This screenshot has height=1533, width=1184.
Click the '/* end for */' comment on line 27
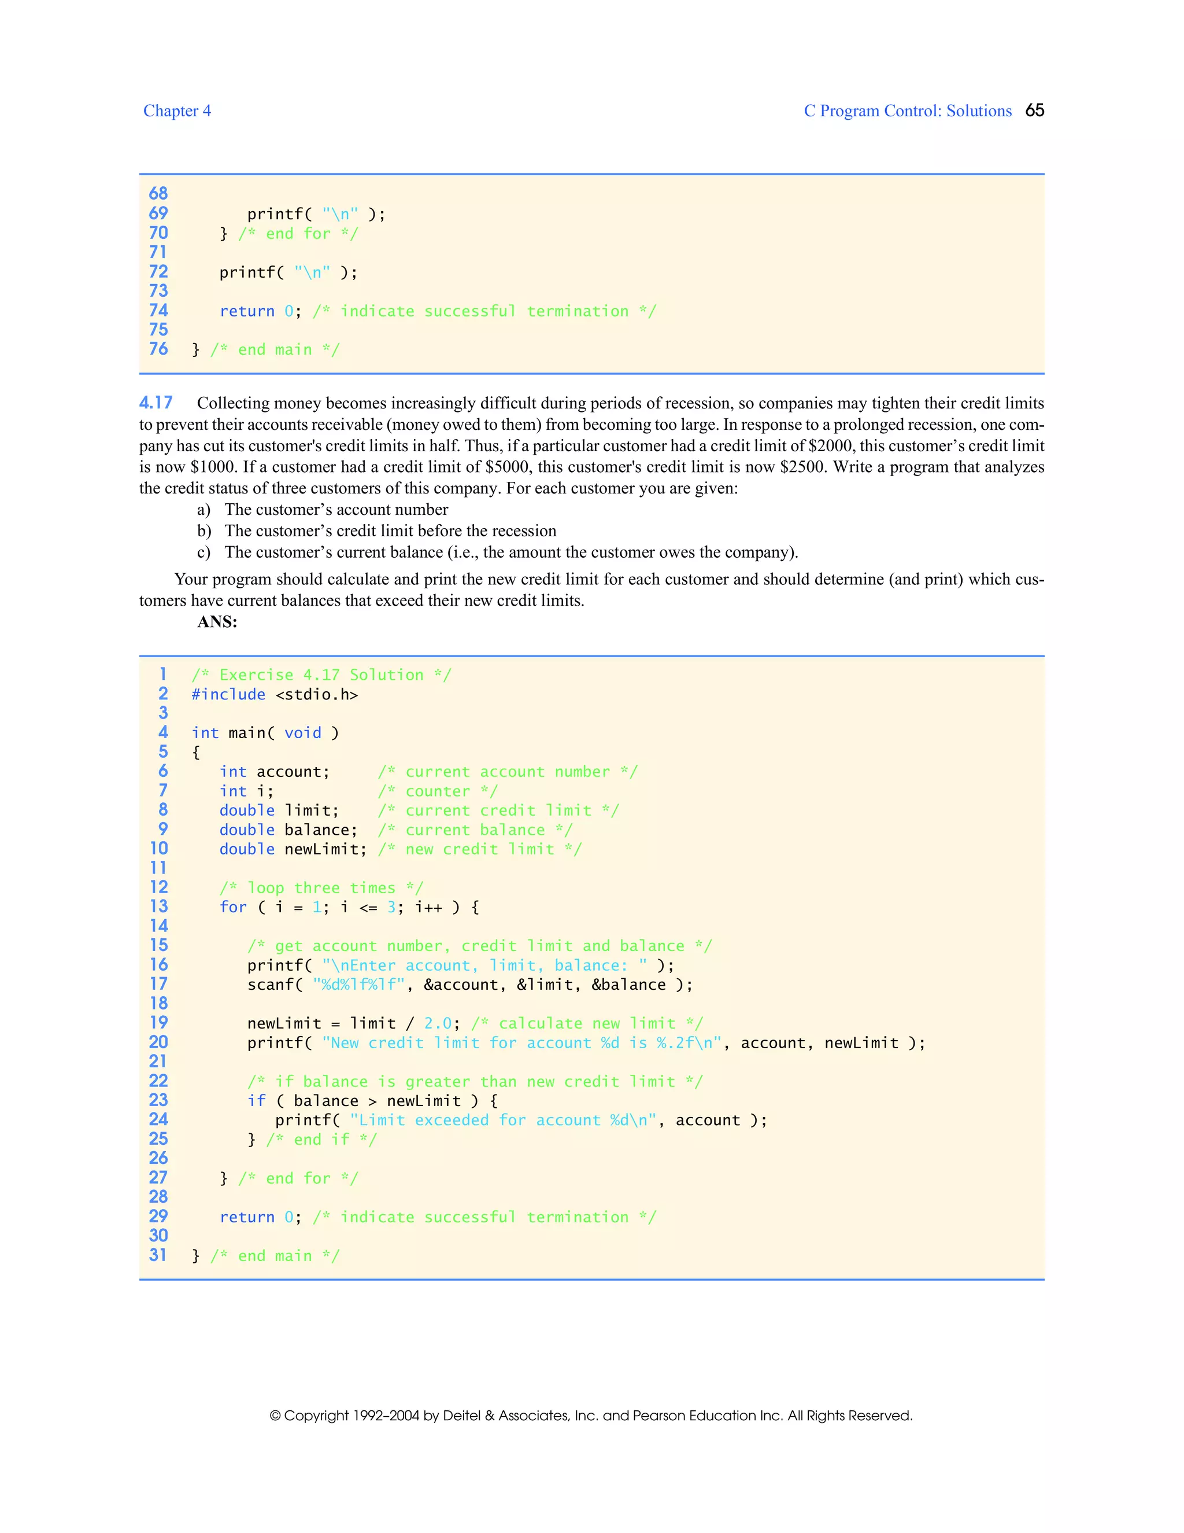(x=298, y=1178)
